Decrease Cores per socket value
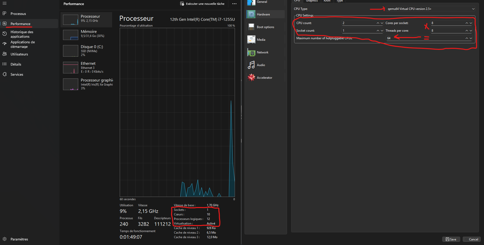This screenshot has width=484, height=245. point(471,23)
